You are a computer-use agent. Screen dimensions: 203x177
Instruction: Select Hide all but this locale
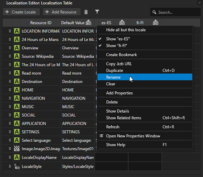click(x=126, y=30)
